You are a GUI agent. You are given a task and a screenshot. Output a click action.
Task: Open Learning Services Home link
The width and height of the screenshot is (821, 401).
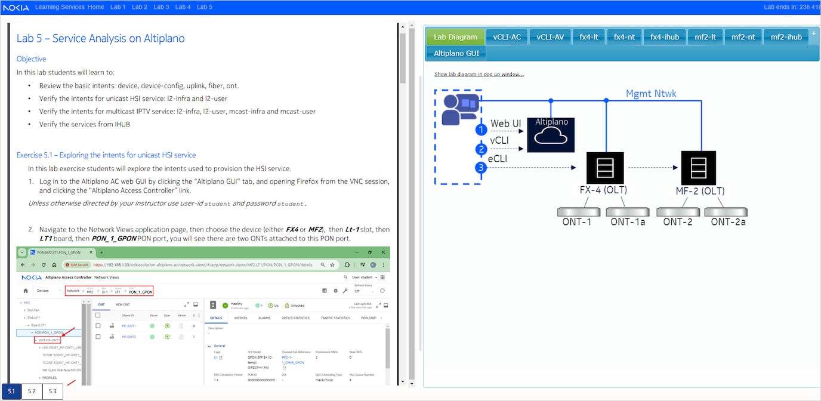[x=70, y=7]
